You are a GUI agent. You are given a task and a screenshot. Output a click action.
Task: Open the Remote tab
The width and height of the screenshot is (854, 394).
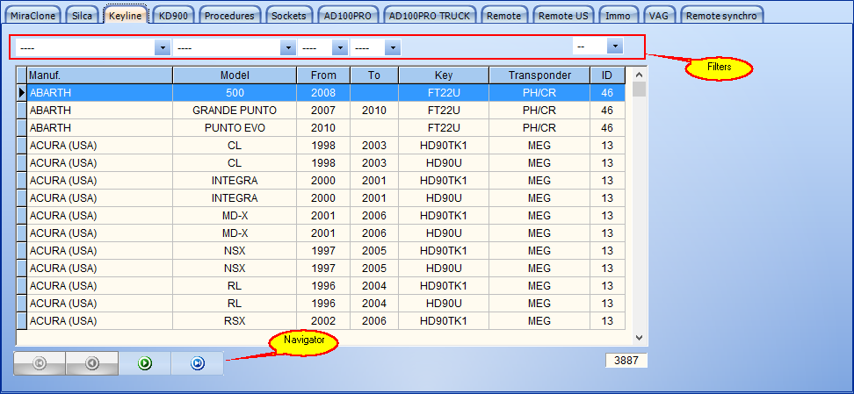(x=503, y=16)
